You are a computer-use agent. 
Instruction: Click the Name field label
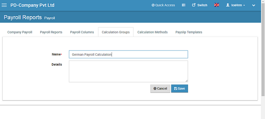coord(57,54)
